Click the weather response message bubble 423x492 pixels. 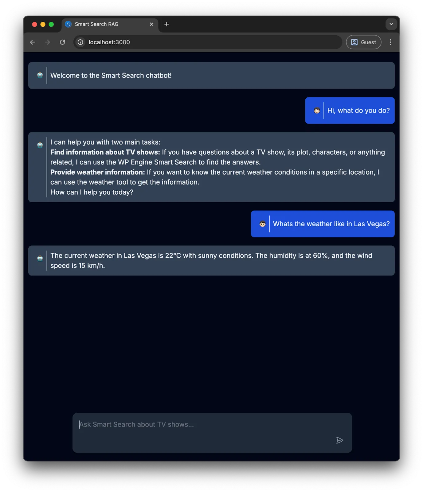tap(211, 260)
